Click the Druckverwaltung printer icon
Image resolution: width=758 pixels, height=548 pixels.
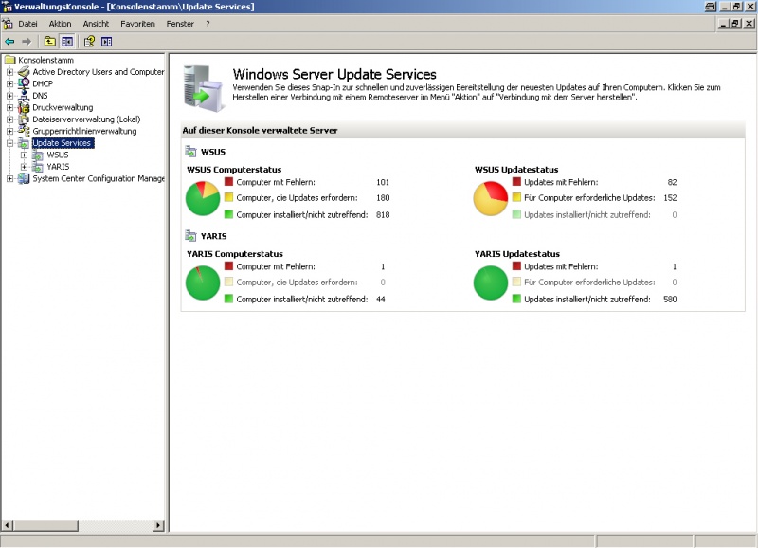tap(24, 107)
